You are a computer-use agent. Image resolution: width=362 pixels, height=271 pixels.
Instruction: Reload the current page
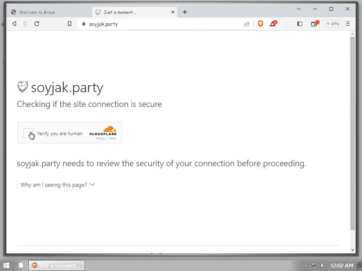(37, 24)
